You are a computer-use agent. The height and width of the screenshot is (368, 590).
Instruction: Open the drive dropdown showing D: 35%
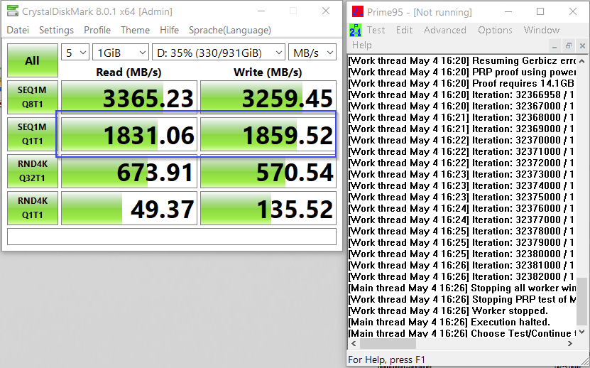(218, 53)
